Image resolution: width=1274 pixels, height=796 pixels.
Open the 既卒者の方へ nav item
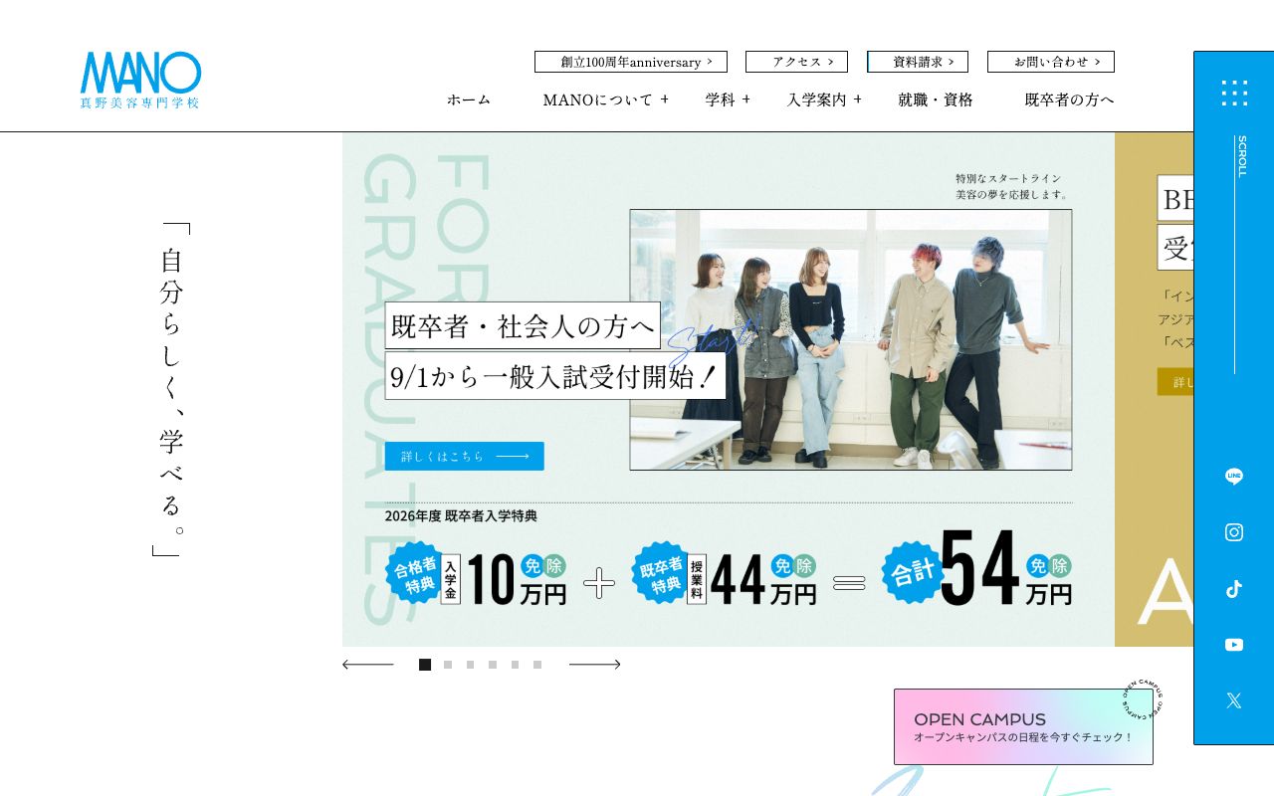[1070, 99]
